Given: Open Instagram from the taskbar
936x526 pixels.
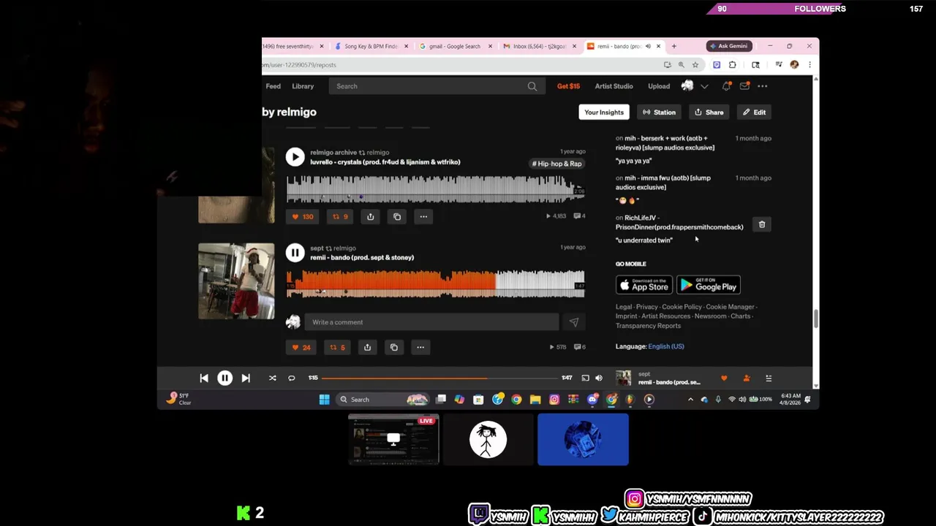Looking at the screenshot, I should point(554,399).
